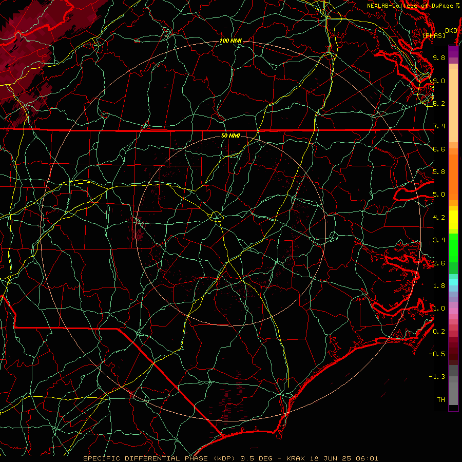
Task: Click the 100 NMI range ring label
Action: [x=230, y=41]
